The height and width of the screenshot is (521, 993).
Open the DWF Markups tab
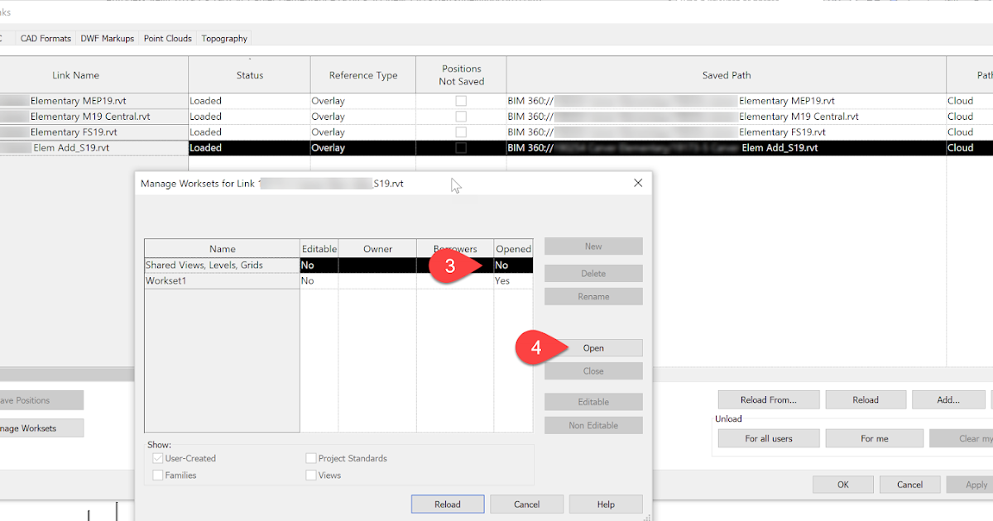point(107,38)
